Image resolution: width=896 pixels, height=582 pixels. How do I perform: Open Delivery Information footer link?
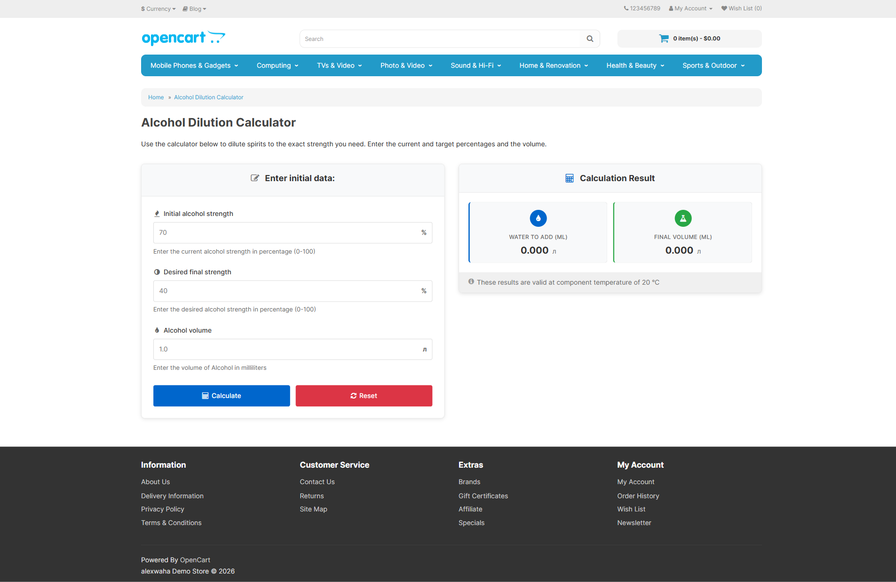point(172,496)
